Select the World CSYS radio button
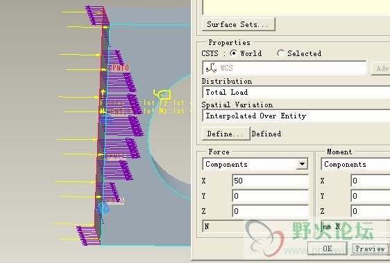The height and width of the screenshot is (263, 390). coord(233,53)
